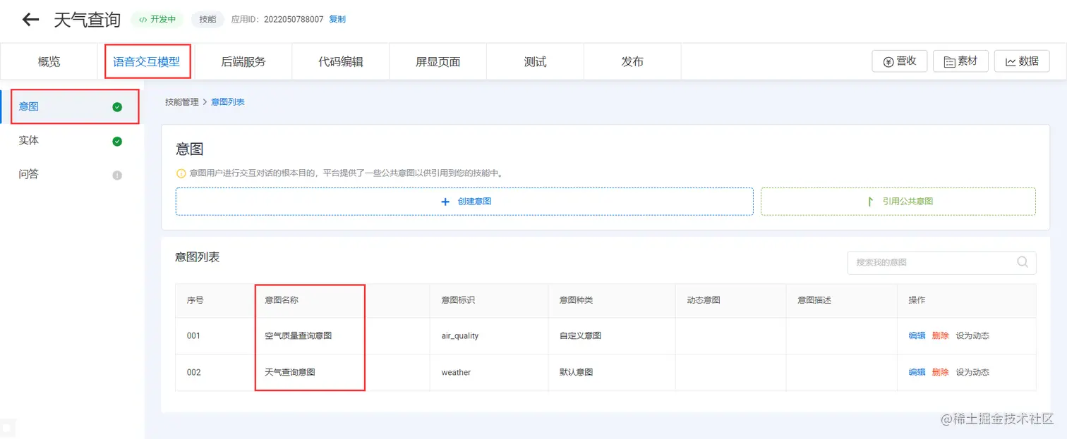
Task: Edit the 空气质量查询意图 row
Action: [917, 336]
